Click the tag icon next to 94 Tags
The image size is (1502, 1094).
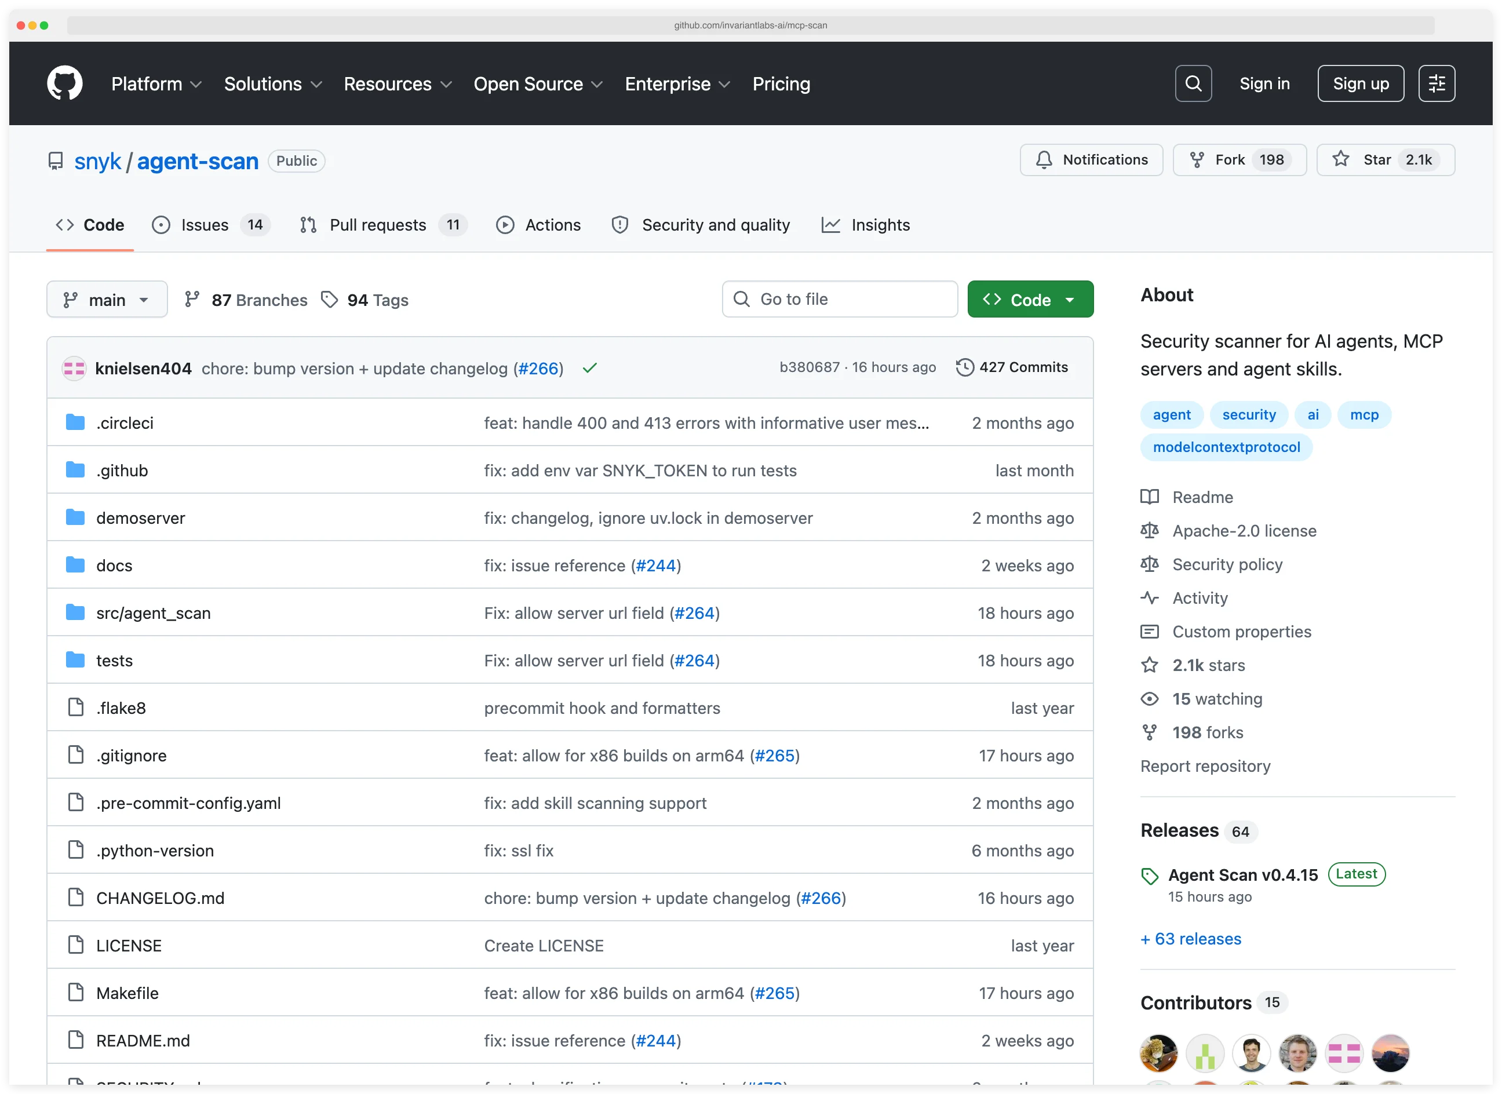coord(330,300)
